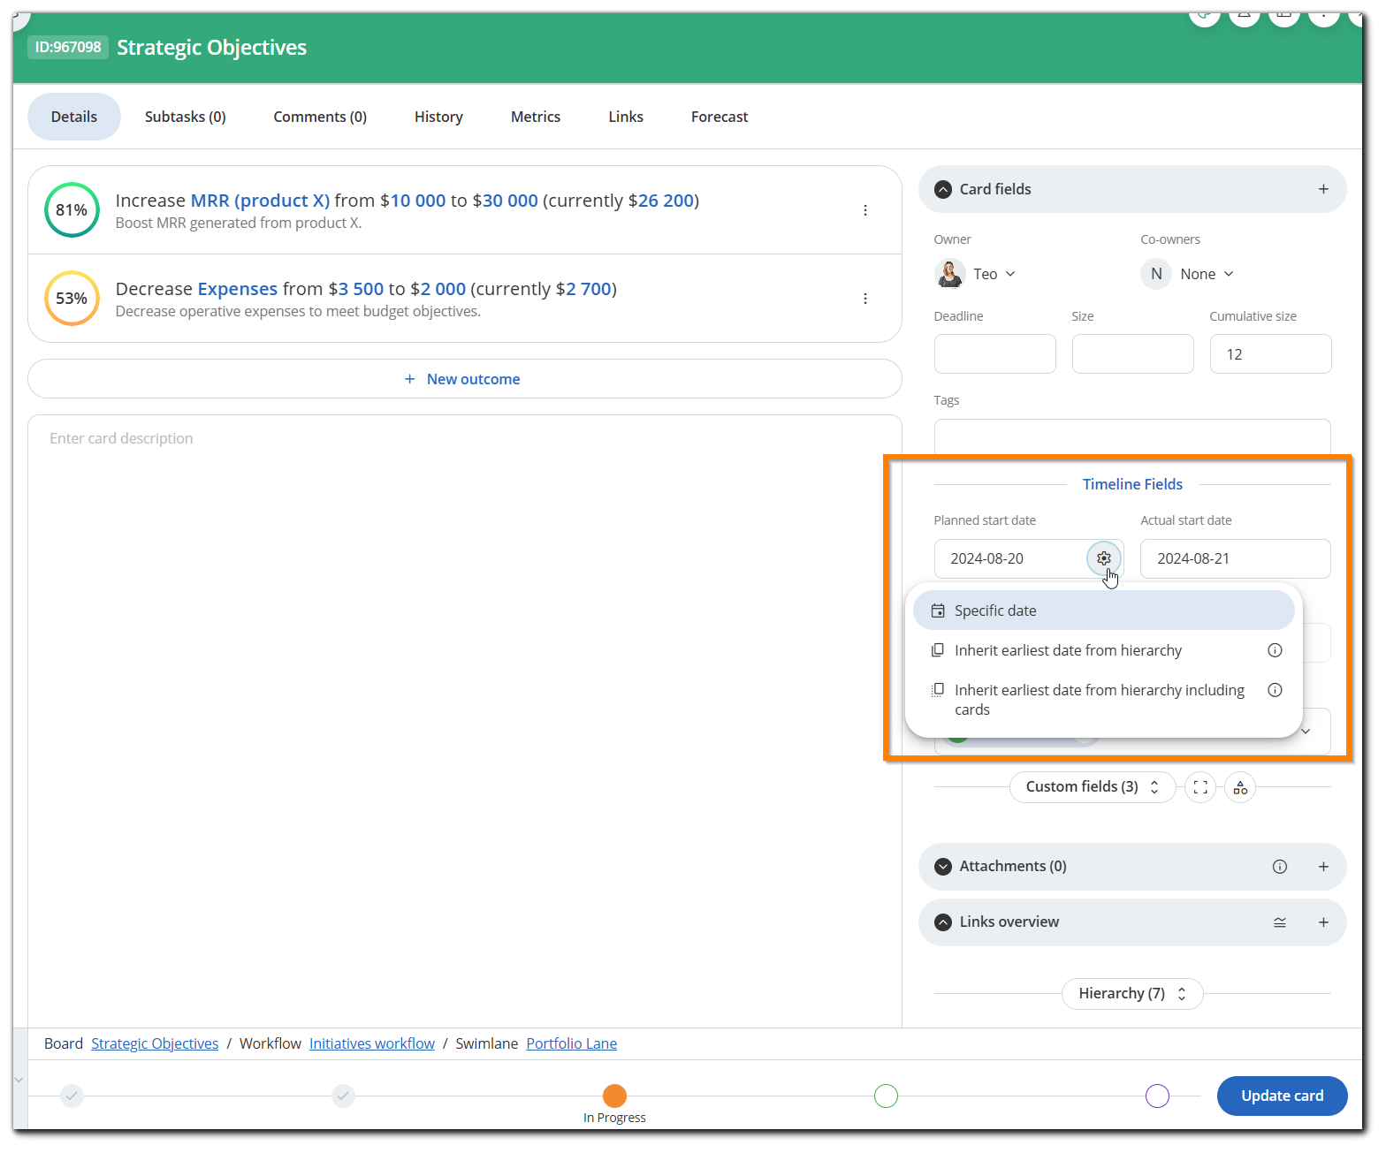Click the ID:967098 badge
The image size is (1386, 1153).
tap(68, 47)
